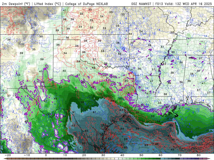Click the dewpoint value 68 over the Gulf
Screen dimensions: 214x160
point(171,125)
